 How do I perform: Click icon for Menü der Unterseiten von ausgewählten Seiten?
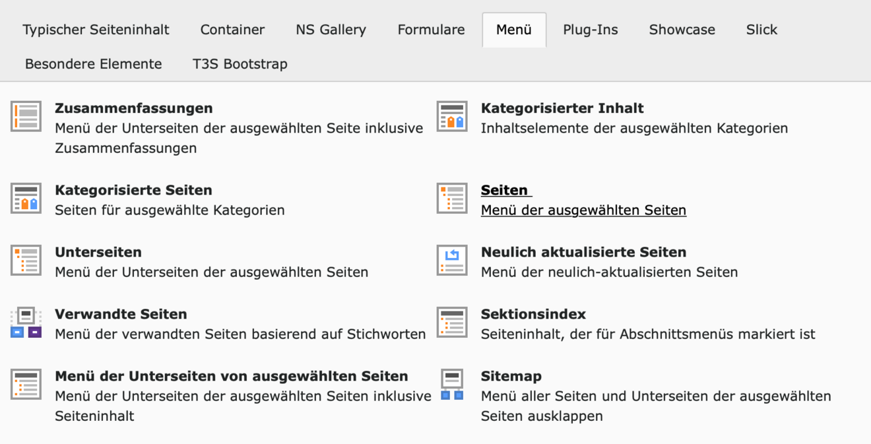pyautogui.click(x=26, y=384)
